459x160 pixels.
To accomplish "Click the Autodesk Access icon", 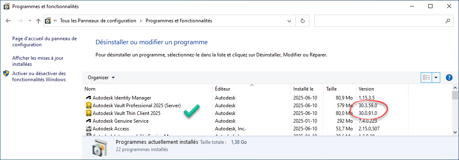I will click(x=89, y=128).
